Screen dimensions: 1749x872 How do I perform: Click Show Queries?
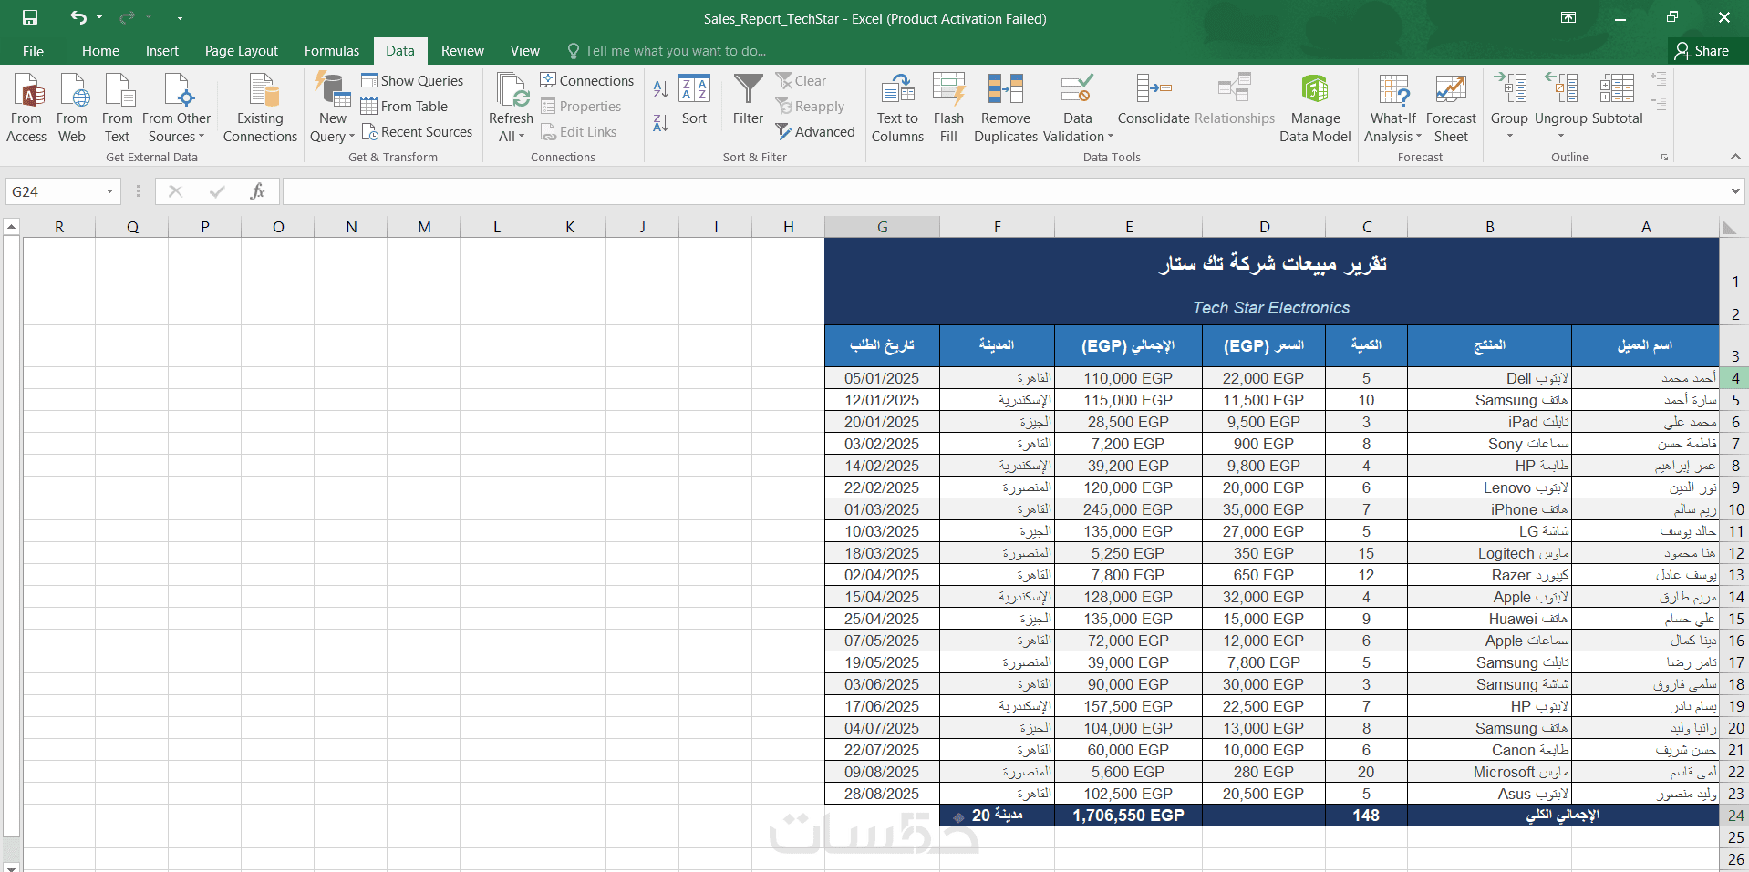point(412,81)
